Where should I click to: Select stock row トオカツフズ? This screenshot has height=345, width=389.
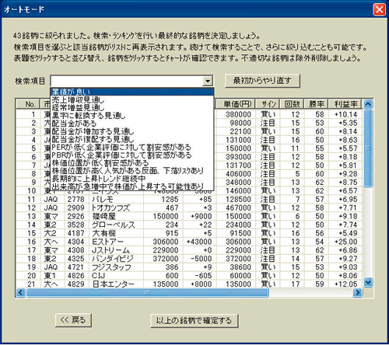pyautogui.click(x=189, y=207)
